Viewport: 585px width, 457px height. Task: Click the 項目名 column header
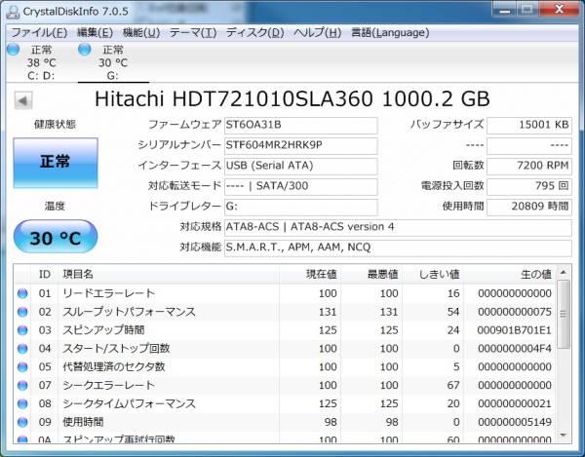(x=169, y=275)
